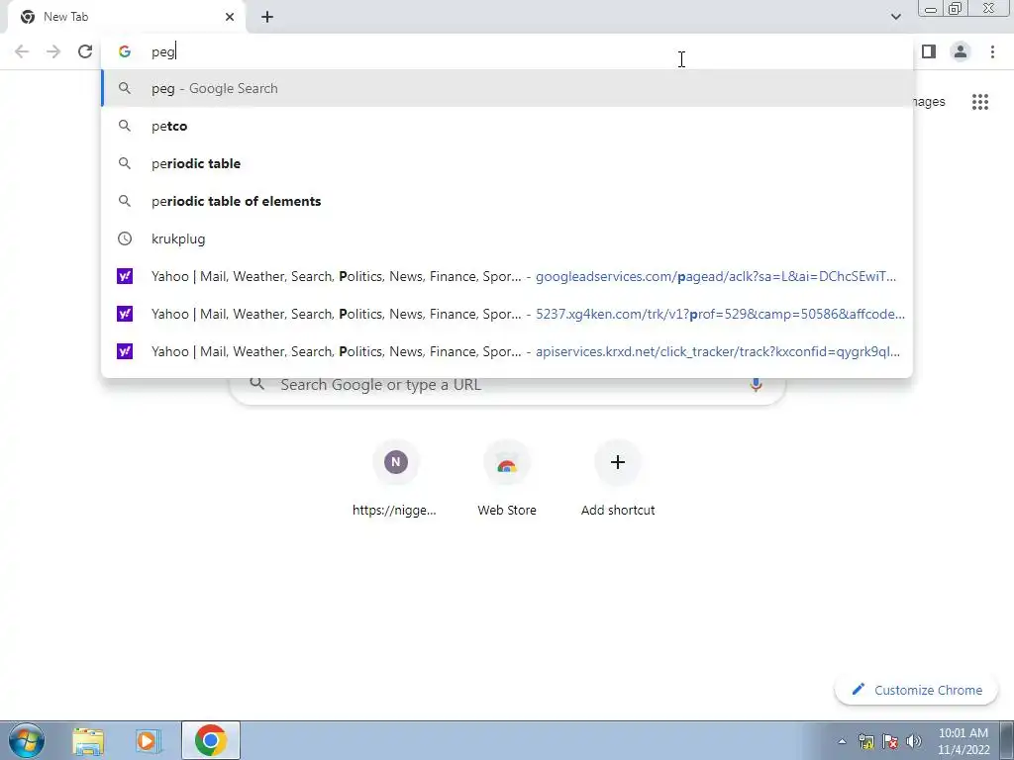Click the Chrome taskbar icon

(x=211, y=740)
